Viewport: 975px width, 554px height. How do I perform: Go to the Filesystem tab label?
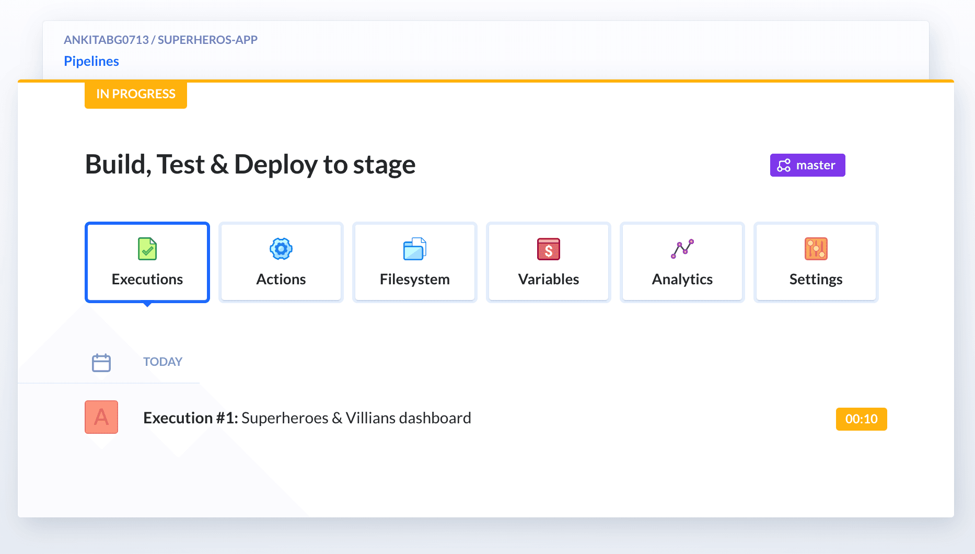[415, 279]
